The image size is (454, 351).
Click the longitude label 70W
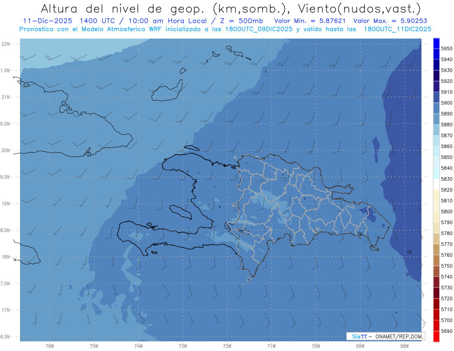316,346
